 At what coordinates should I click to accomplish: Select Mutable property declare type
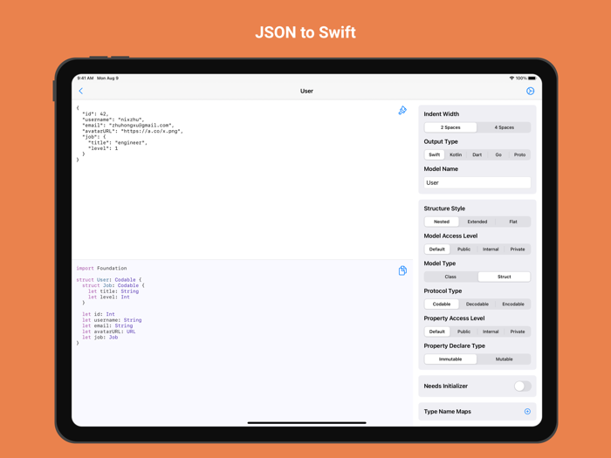pos(504,359)
